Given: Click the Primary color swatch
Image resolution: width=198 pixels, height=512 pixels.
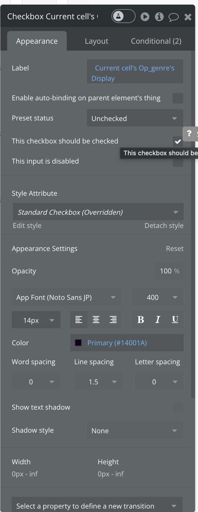Looking at the screenshot, I should 78,343.
